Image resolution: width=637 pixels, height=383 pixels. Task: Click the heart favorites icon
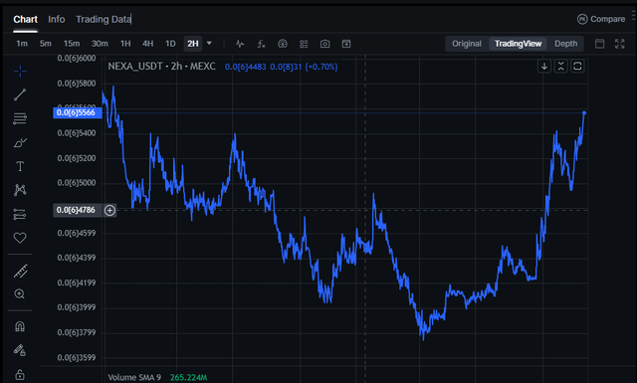point(20,238)
